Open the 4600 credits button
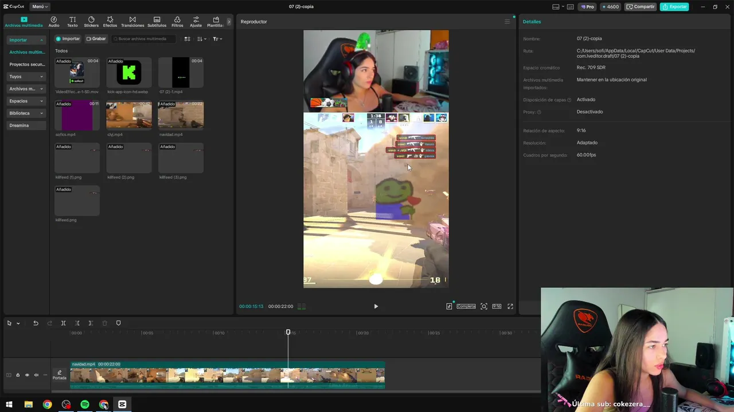734x412 pixels. [610, 7]
